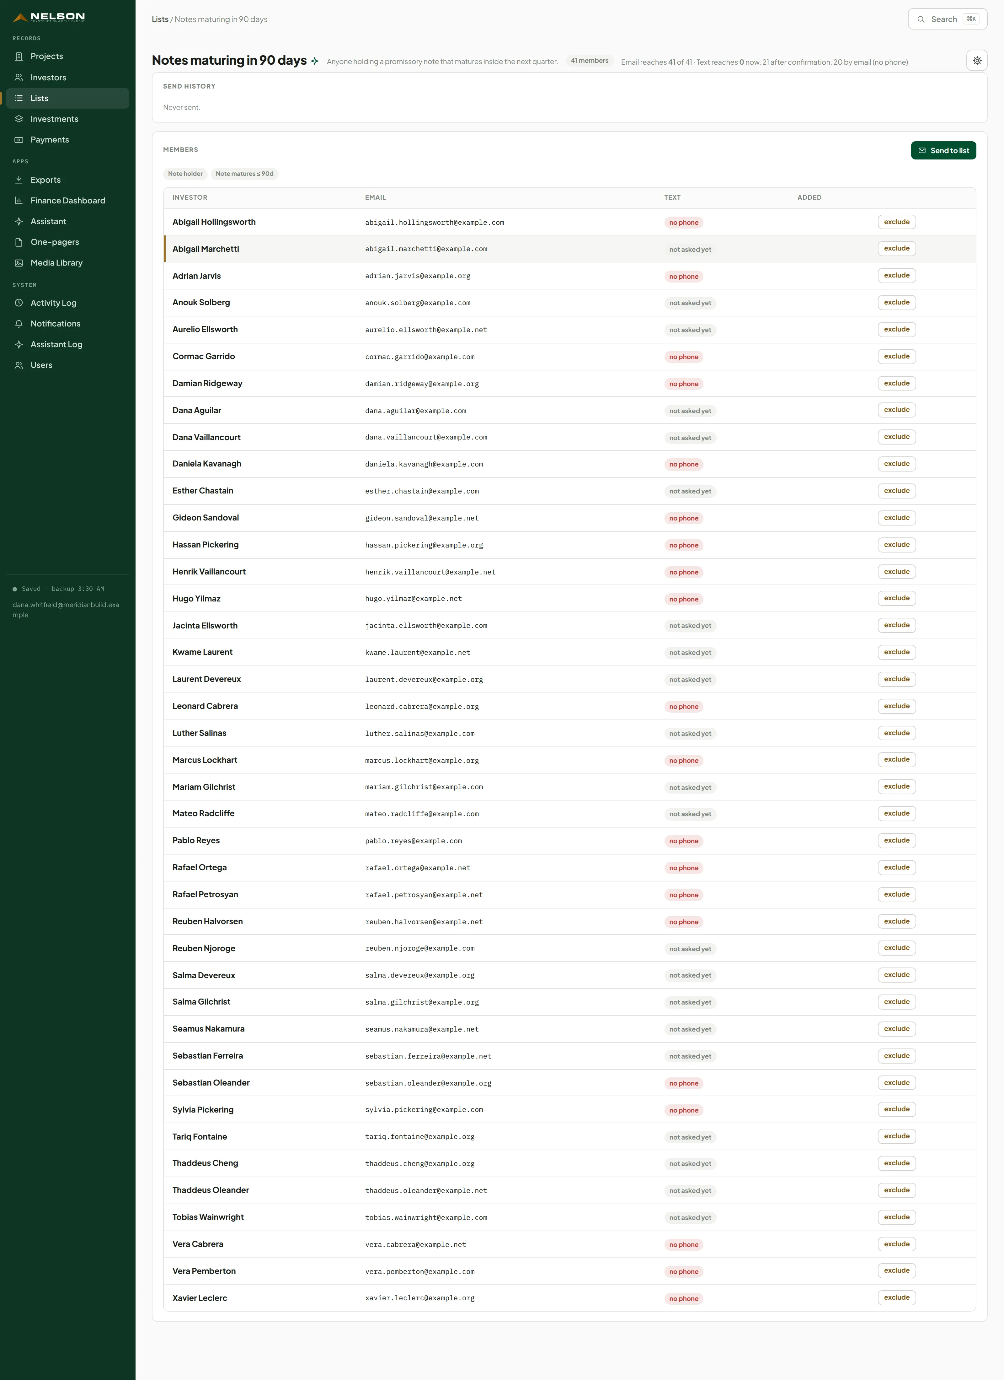1004x1380 pixels.
Task: Click the Nelson logo in the sidebar
Action: point(49,17)
